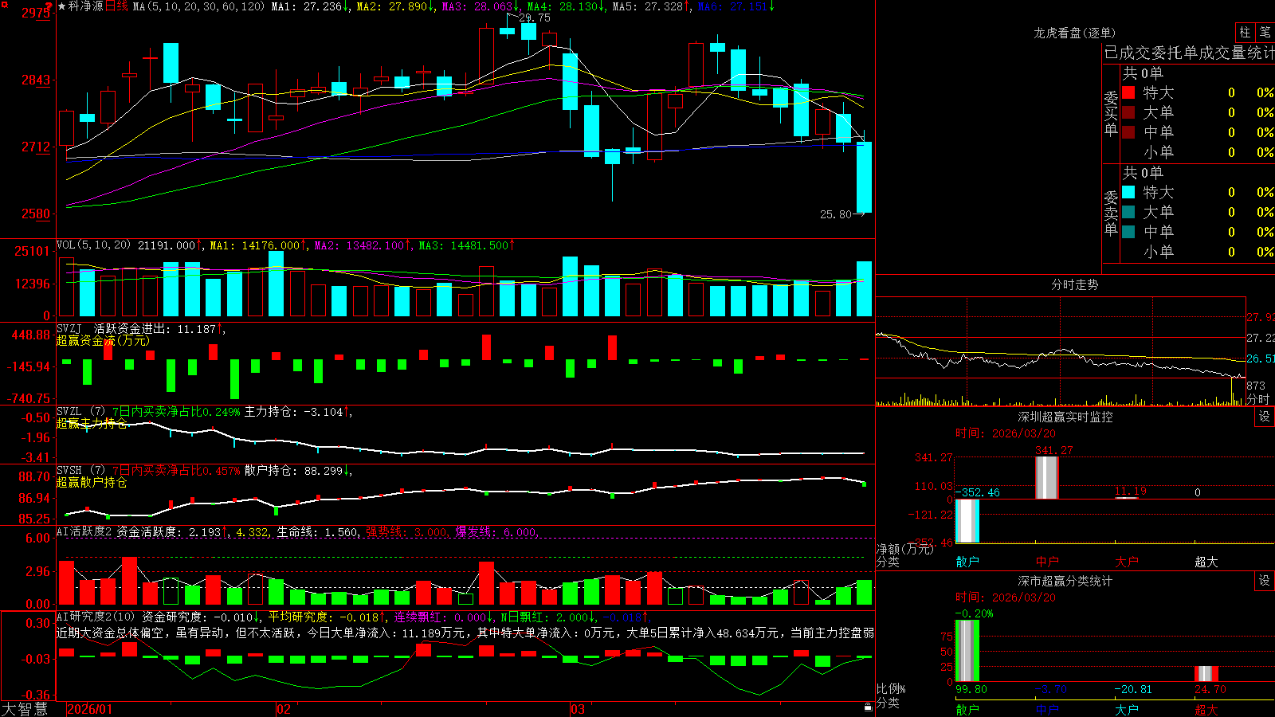1275x717 pixels.
Task: Click the 大单 sell-order teal swatch
Action: tap(1128, 212)
